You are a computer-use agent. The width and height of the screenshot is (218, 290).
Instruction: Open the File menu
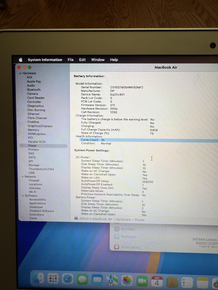coord(71,60)
